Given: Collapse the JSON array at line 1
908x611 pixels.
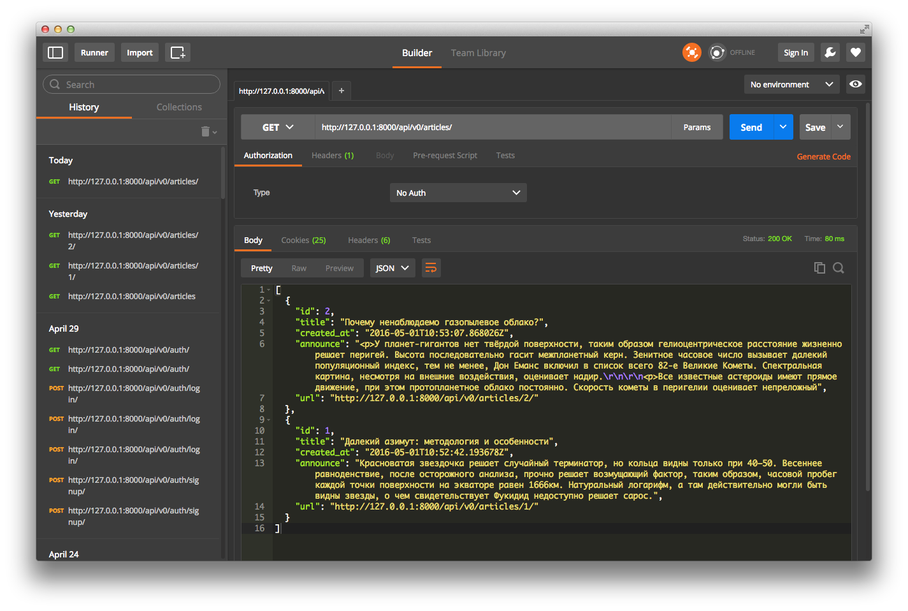Looking at the screenshot, I should click(x=269, y=290).
